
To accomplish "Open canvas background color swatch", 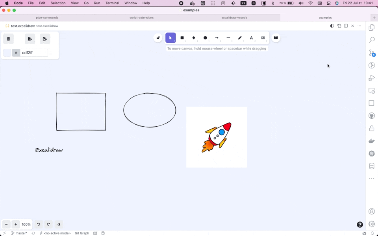I will (7, 53).
